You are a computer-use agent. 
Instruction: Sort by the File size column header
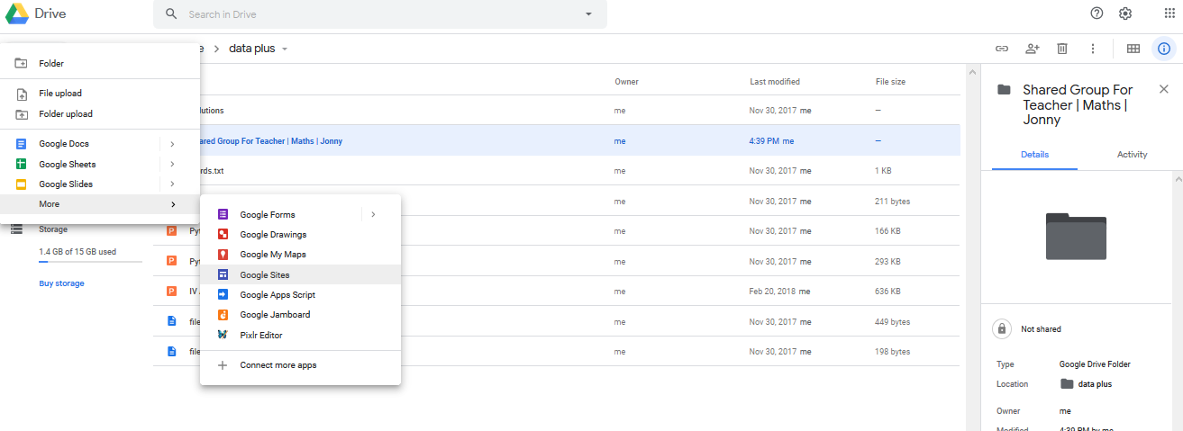pyautogui.click(x=890, y=82)
